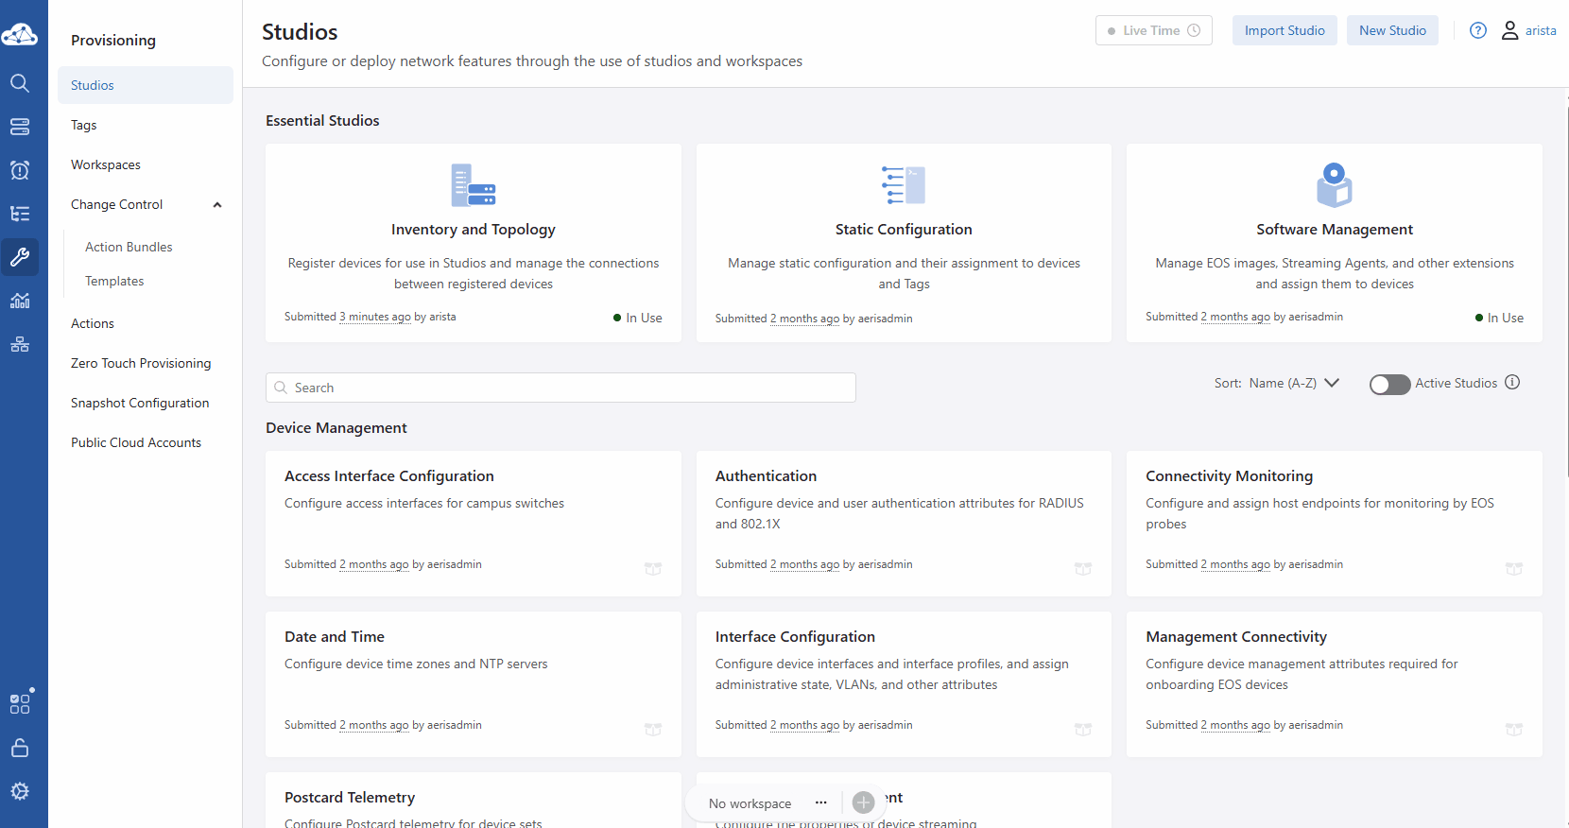This screenshot has width=1569, height=828.
Task: Click box icon on Interface Configuration card
Action: point(1083,729)
